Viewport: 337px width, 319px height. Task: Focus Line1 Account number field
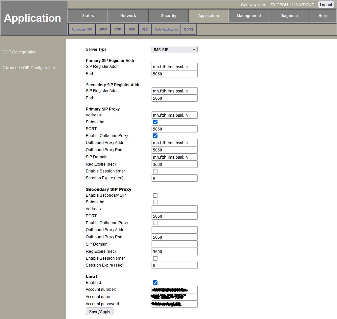pyautogui.click(x=174, y=289)
